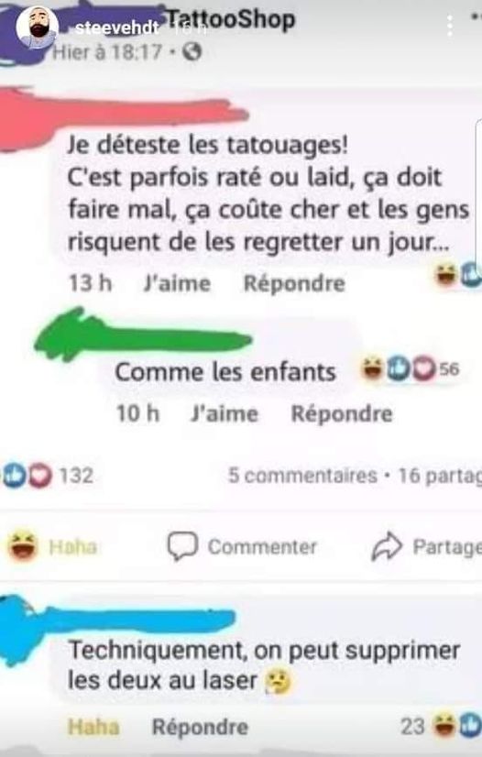Click the steevehdt username
482x757 pixels.
[116, 28]
